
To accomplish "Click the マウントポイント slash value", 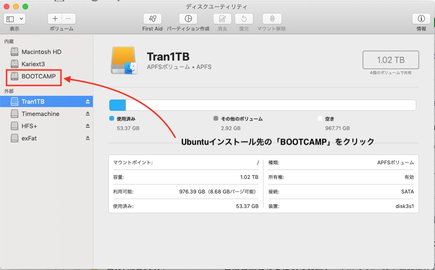I will (258, 162).
